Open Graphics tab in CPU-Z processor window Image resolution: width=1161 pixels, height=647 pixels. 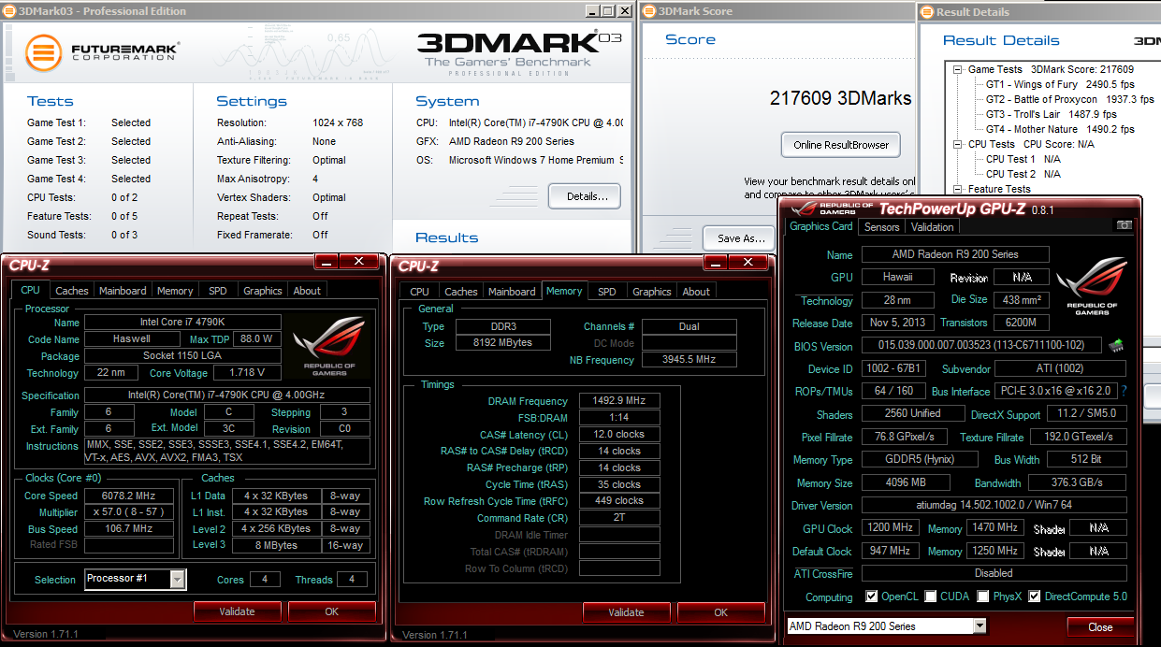click(x=263, y=291)
